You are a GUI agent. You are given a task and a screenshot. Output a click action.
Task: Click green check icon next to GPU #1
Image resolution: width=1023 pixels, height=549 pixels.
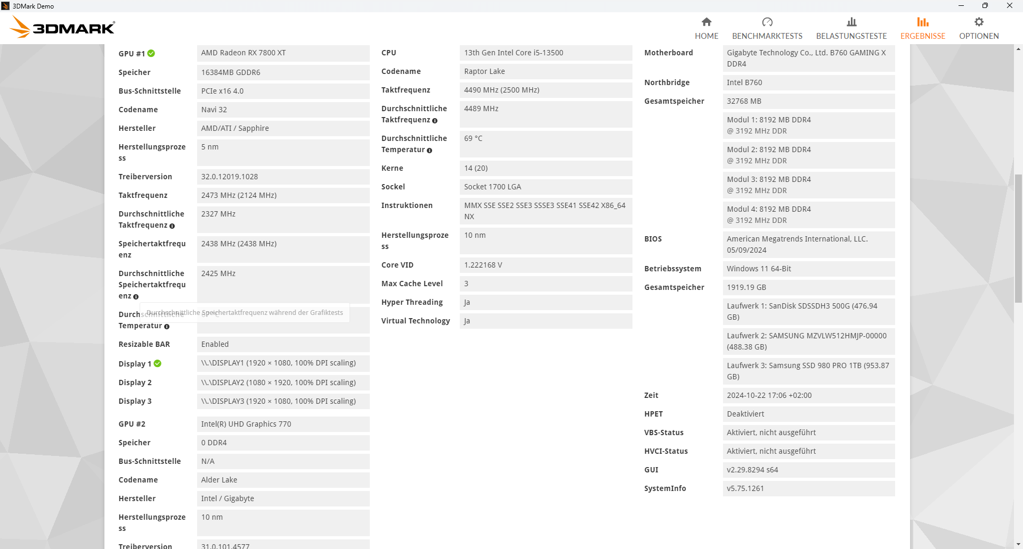coord(151,53)
